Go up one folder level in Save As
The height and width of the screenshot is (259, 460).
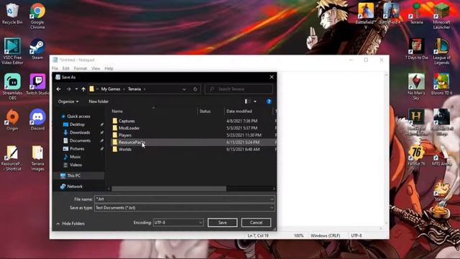point(83,89)
